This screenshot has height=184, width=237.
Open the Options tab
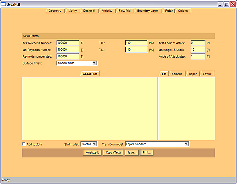(x=183, y=11)
